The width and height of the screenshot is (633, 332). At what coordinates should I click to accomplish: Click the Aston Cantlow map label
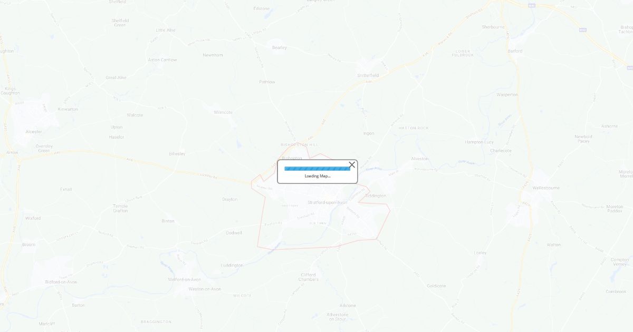[x=162, y=60]
